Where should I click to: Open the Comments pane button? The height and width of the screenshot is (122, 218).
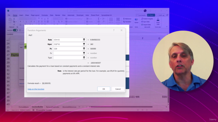(141, 15)
